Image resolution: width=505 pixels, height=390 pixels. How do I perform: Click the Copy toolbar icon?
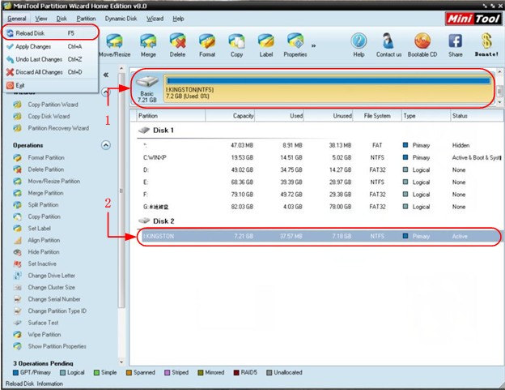[x=236, y=41]
